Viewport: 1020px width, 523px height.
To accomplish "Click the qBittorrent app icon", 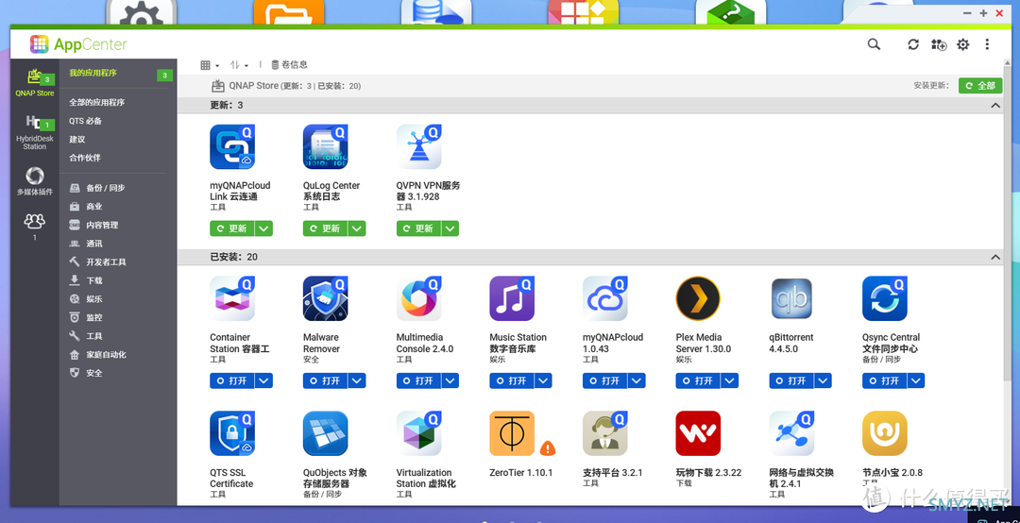I will point(791,298).
